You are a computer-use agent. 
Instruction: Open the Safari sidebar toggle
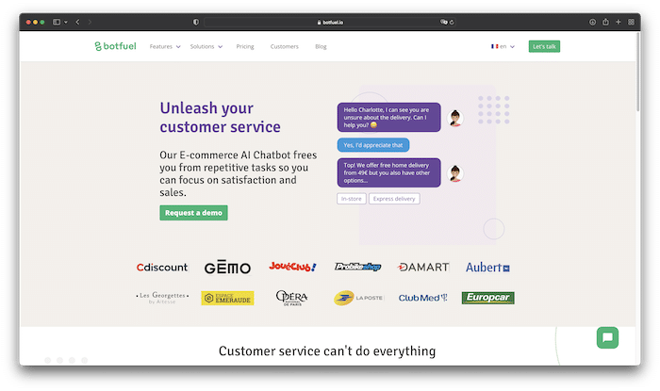click(x=57, y=22)
